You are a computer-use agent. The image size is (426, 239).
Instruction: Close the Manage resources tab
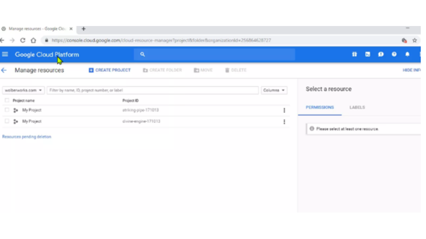(x=71, y=29)
